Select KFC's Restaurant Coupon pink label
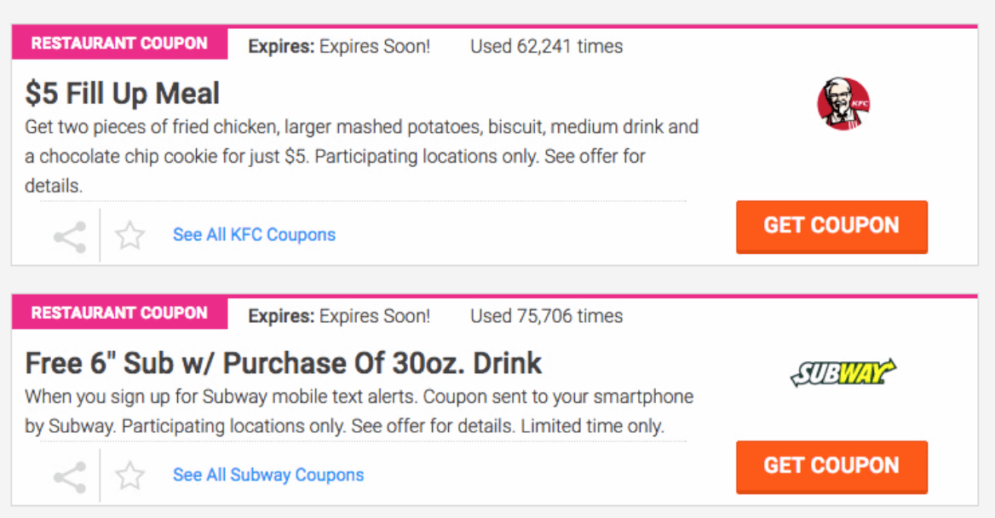The height and width of the screenshot is (518, 995). (119, 43)
